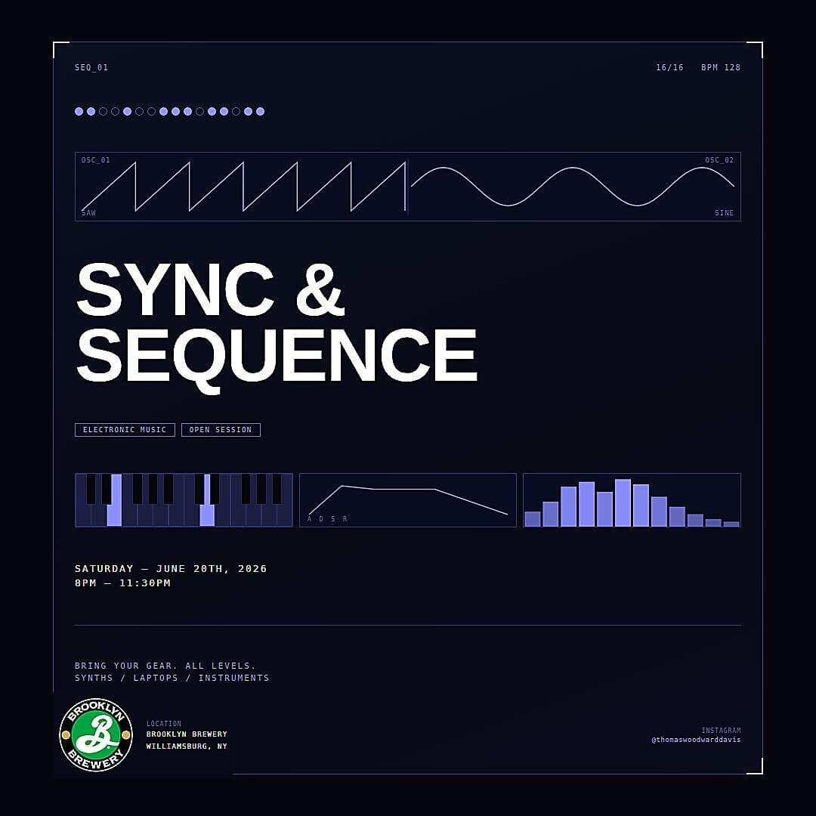This screenshot has width=816, height=816.
Task: Click the Brooklyn Brewery round logo
Action: point(96,735)
